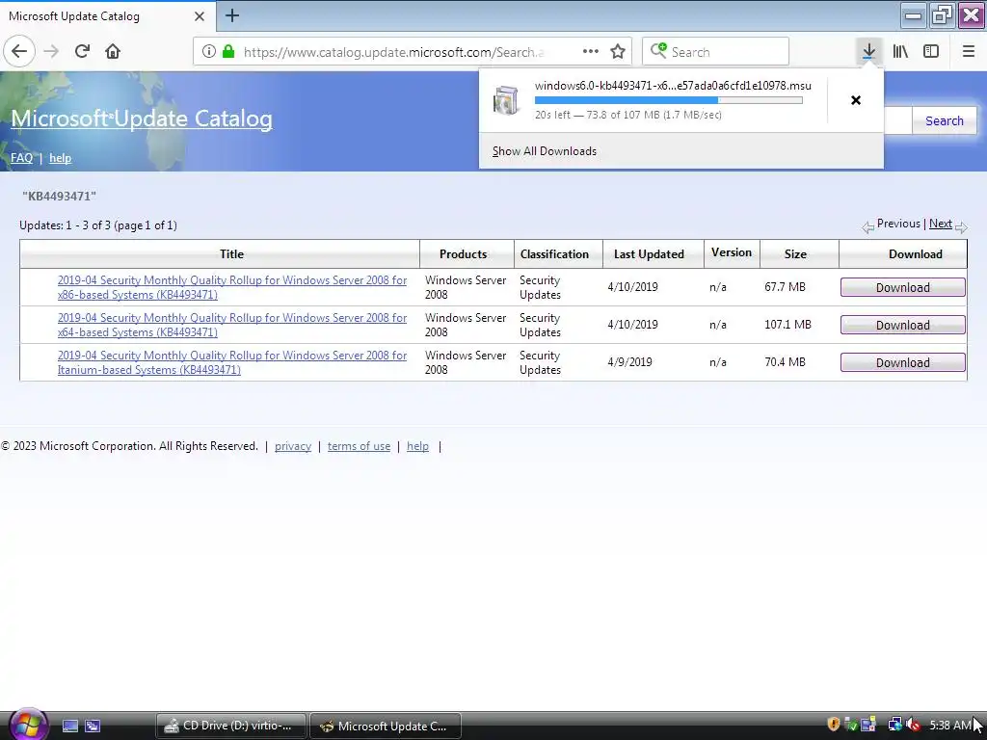Open the header help link
Viewport: 987px width, 740px height.
pyautogui.click(x=60, y=158)
